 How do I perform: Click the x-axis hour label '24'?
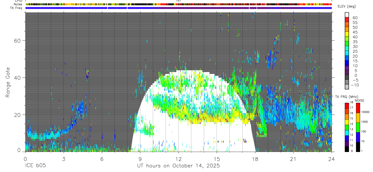click(x=332, y=159)
